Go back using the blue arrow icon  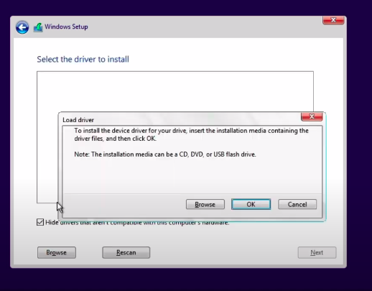click(x=22, y=27)
